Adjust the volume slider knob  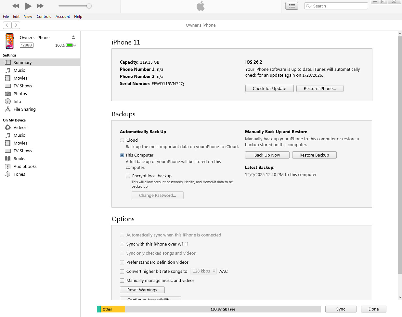(89, 6)
